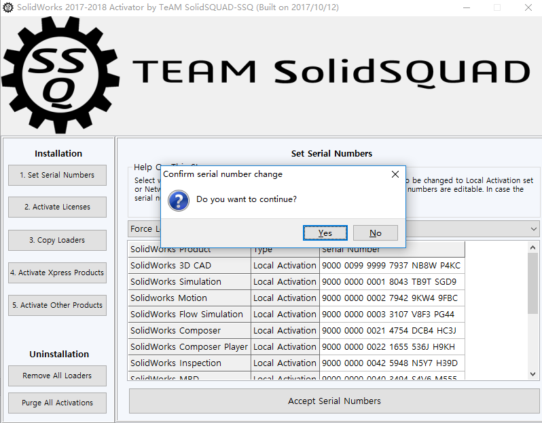Click Local Activation type for SolidWorks 3D CAD

point(285,266)
